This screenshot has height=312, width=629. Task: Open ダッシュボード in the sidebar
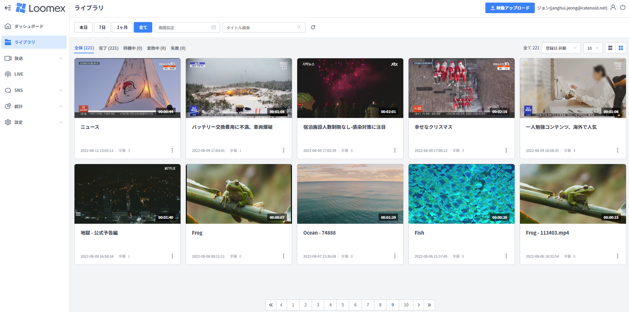click(x=29, y=26)
